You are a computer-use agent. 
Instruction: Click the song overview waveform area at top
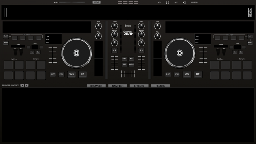point(128,12)
